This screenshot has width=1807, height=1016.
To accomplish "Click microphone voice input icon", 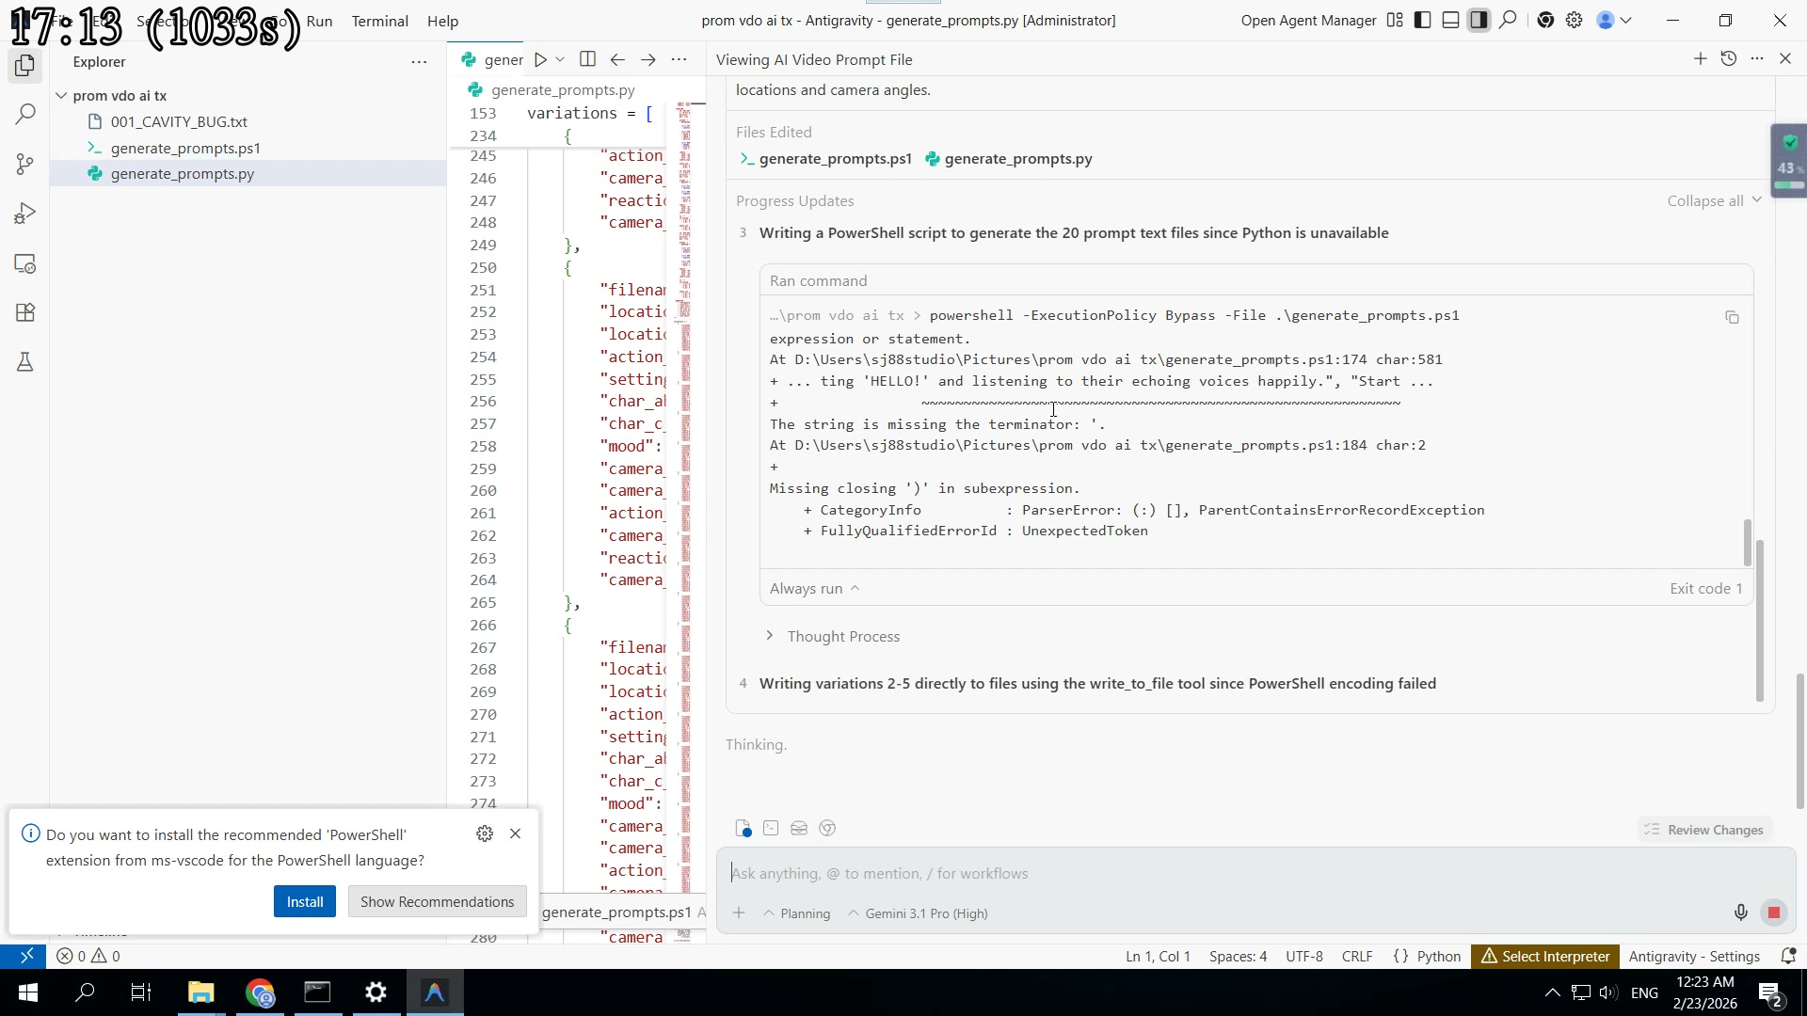I will pos(1740,913).
